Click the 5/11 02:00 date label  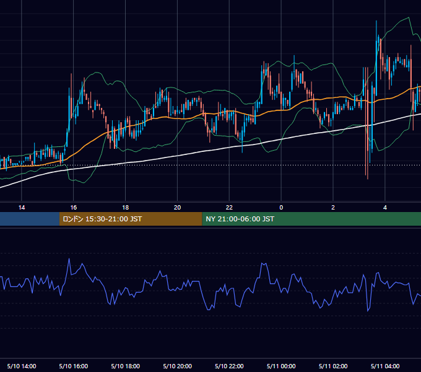333,366
